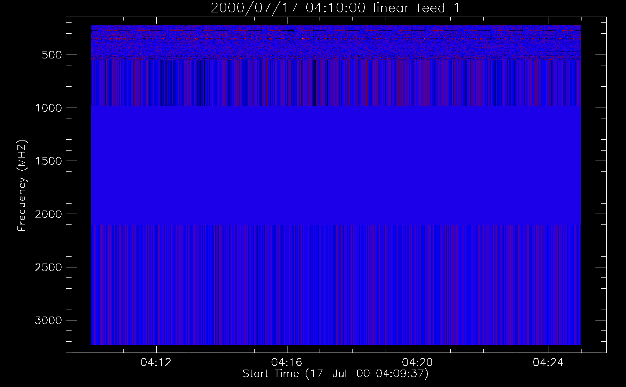
Task: Pick the 2000 frequency tick label
Action: (48, 214)
